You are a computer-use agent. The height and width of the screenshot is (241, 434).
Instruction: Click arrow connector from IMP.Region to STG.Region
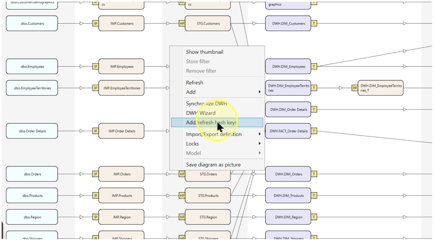click(168, 217)
